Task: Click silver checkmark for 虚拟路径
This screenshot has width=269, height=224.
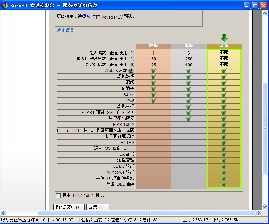Action: tap(189, 77)
